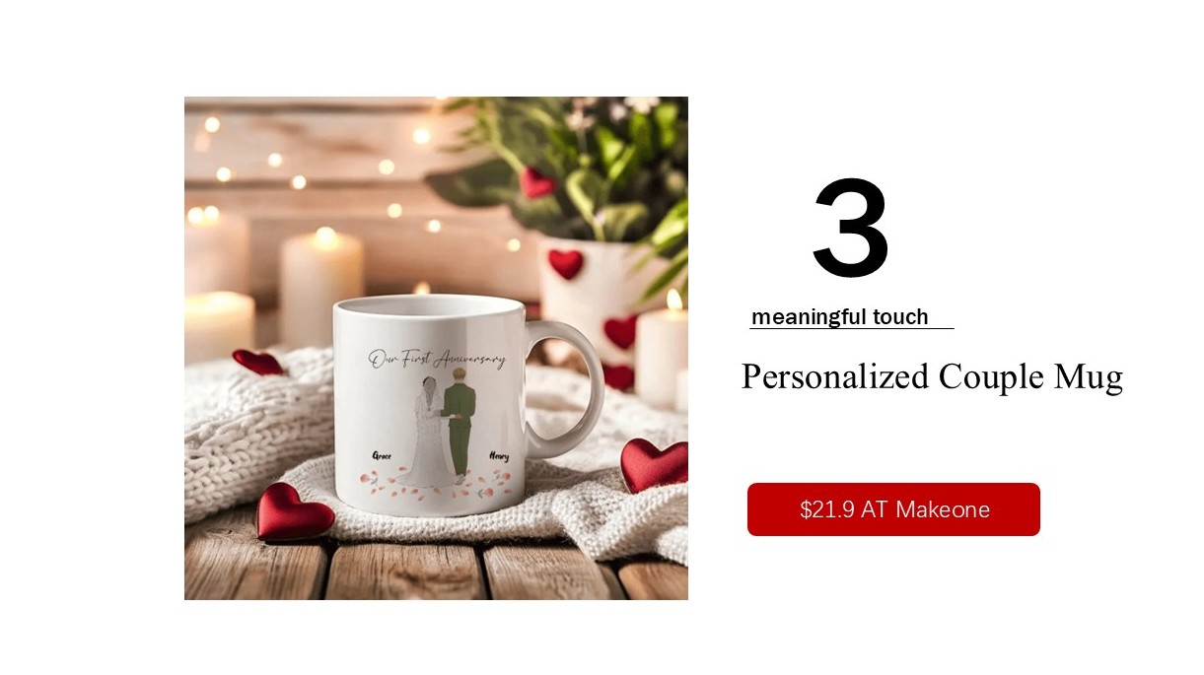This screenshot has width=1204, height=675.
Task: Click the red "$21.9 AT Makeone" button
Action: tap(893, 509)
